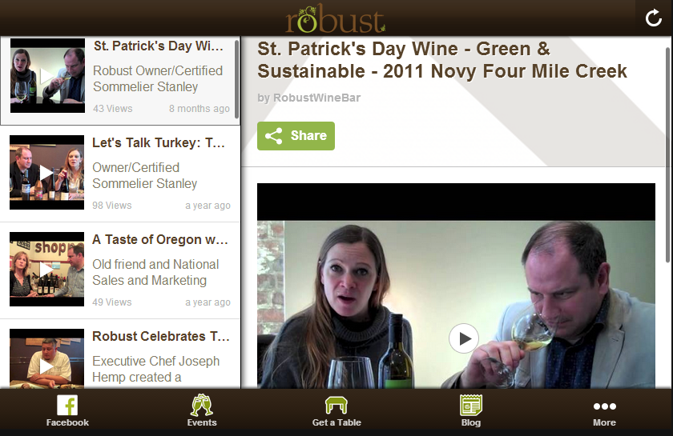
Task: Click the video list scrollbar
Action: (236, 79)
